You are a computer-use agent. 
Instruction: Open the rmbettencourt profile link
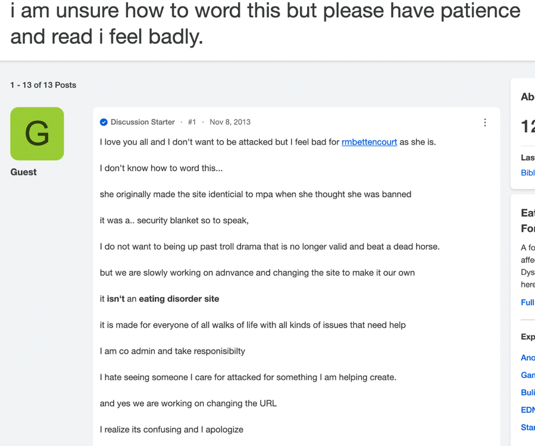[x=369, y=142]
